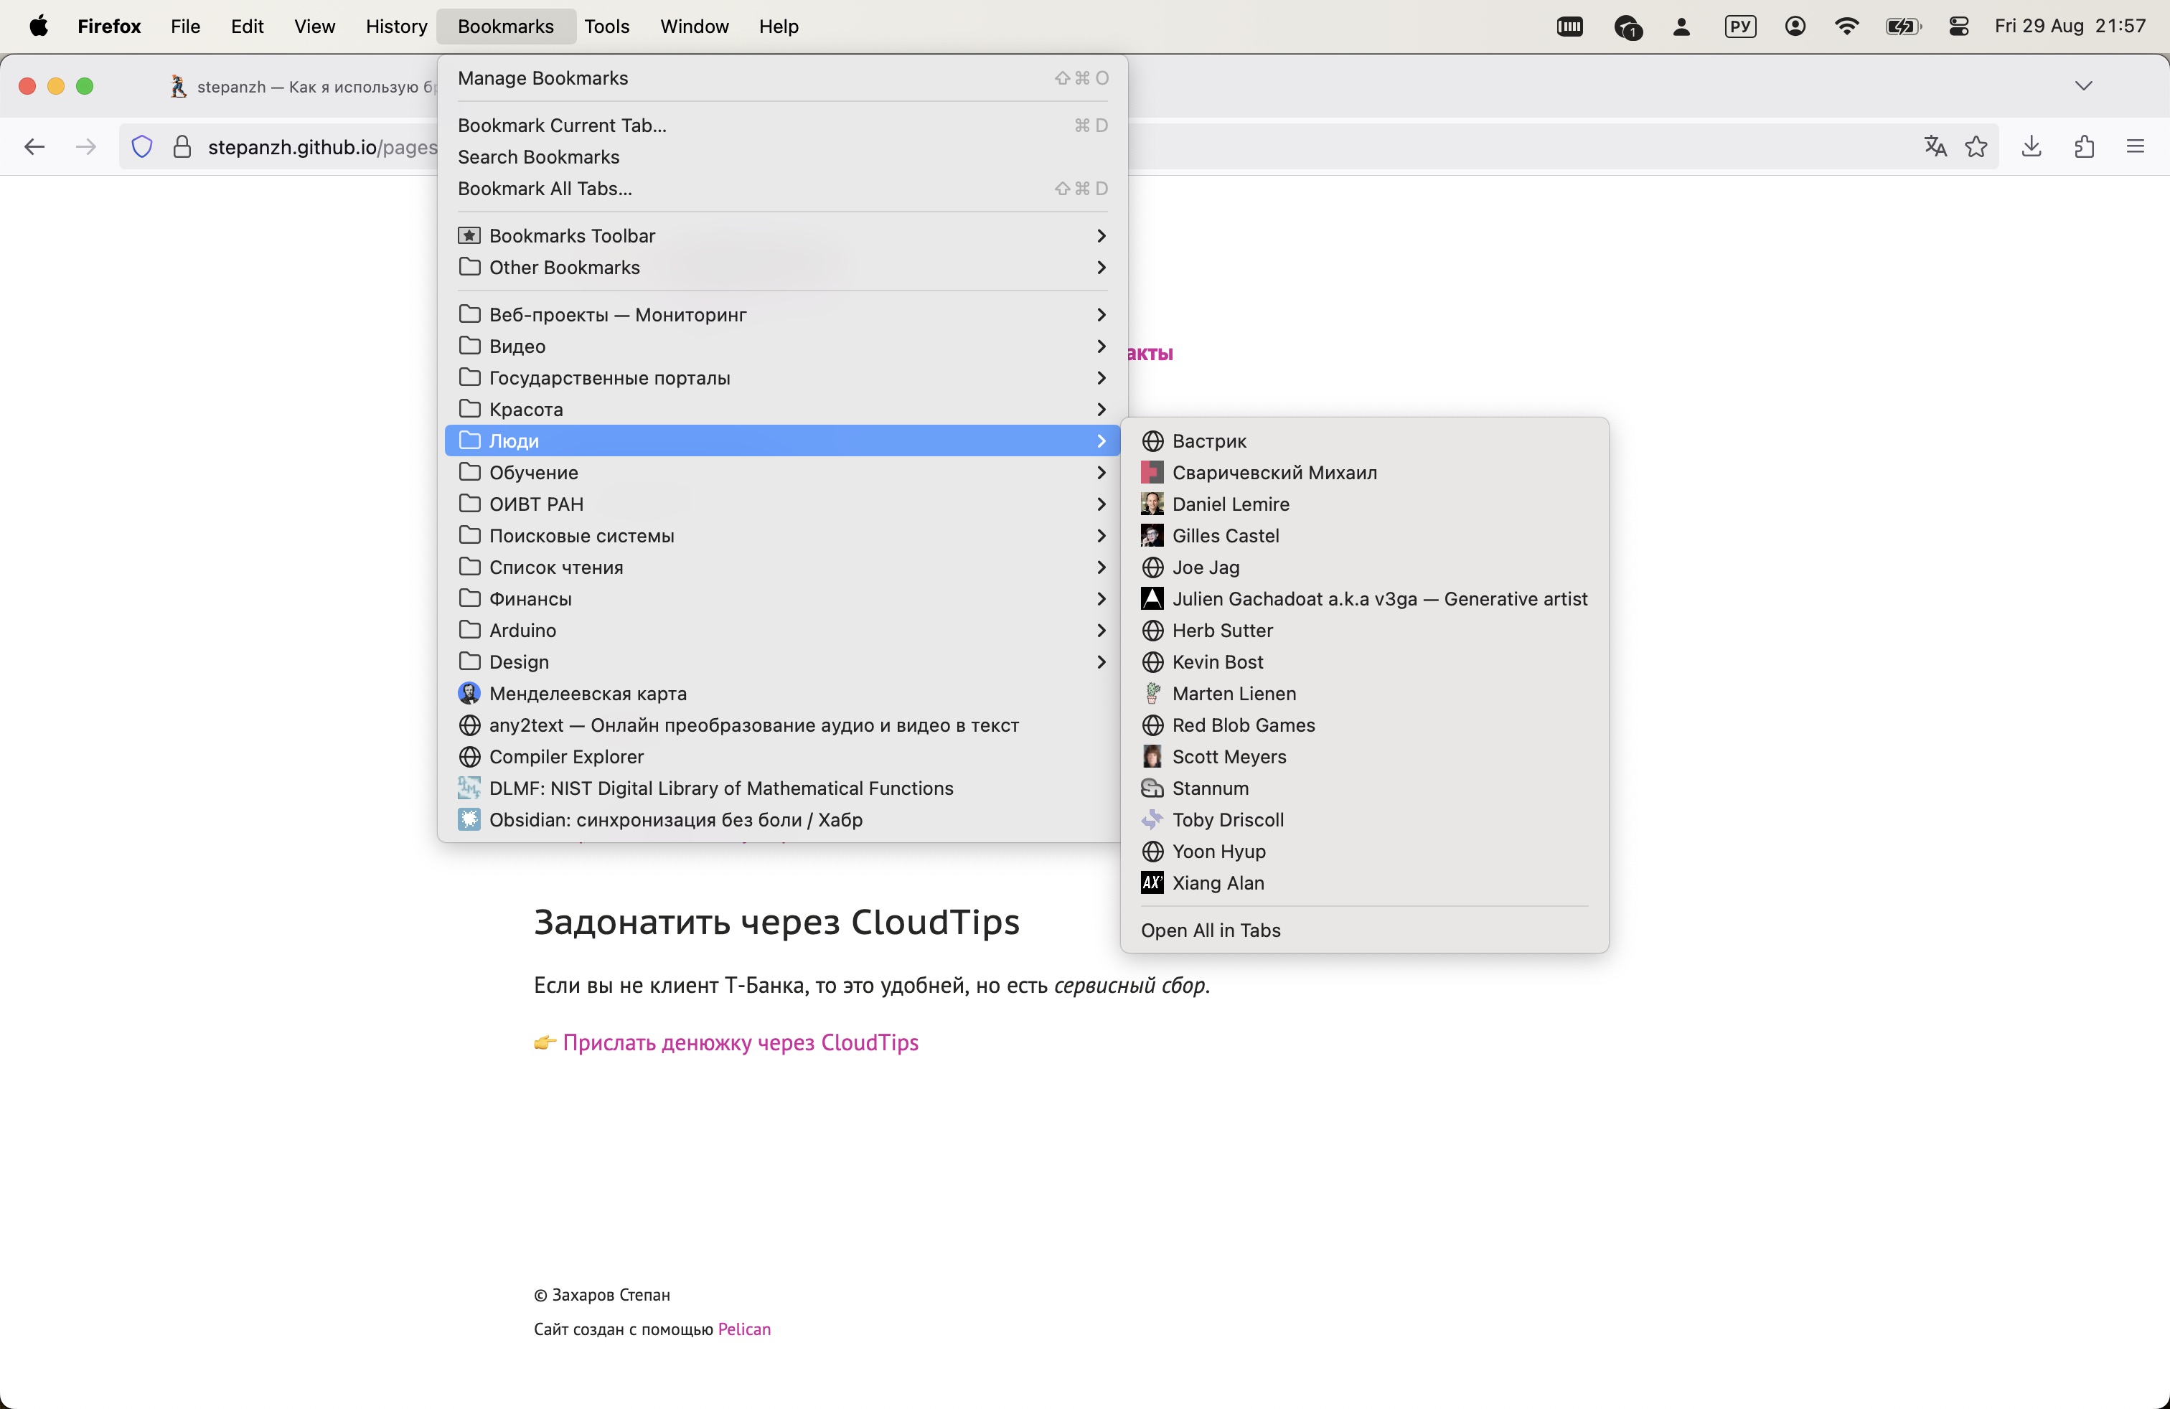Viewport: 2170px width, 1409px height.
Task: Follow Прислать денюжку через CloudTips link
Action: tap(741, 1042)
